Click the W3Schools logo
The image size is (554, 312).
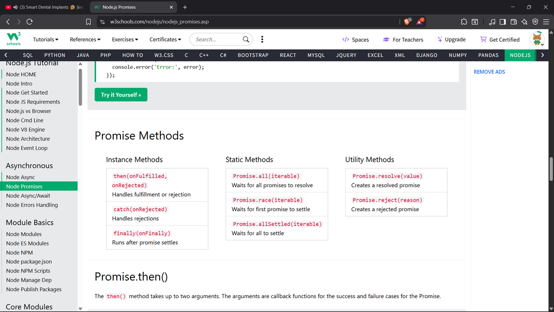pyautogui.click(x=13, y=39)
